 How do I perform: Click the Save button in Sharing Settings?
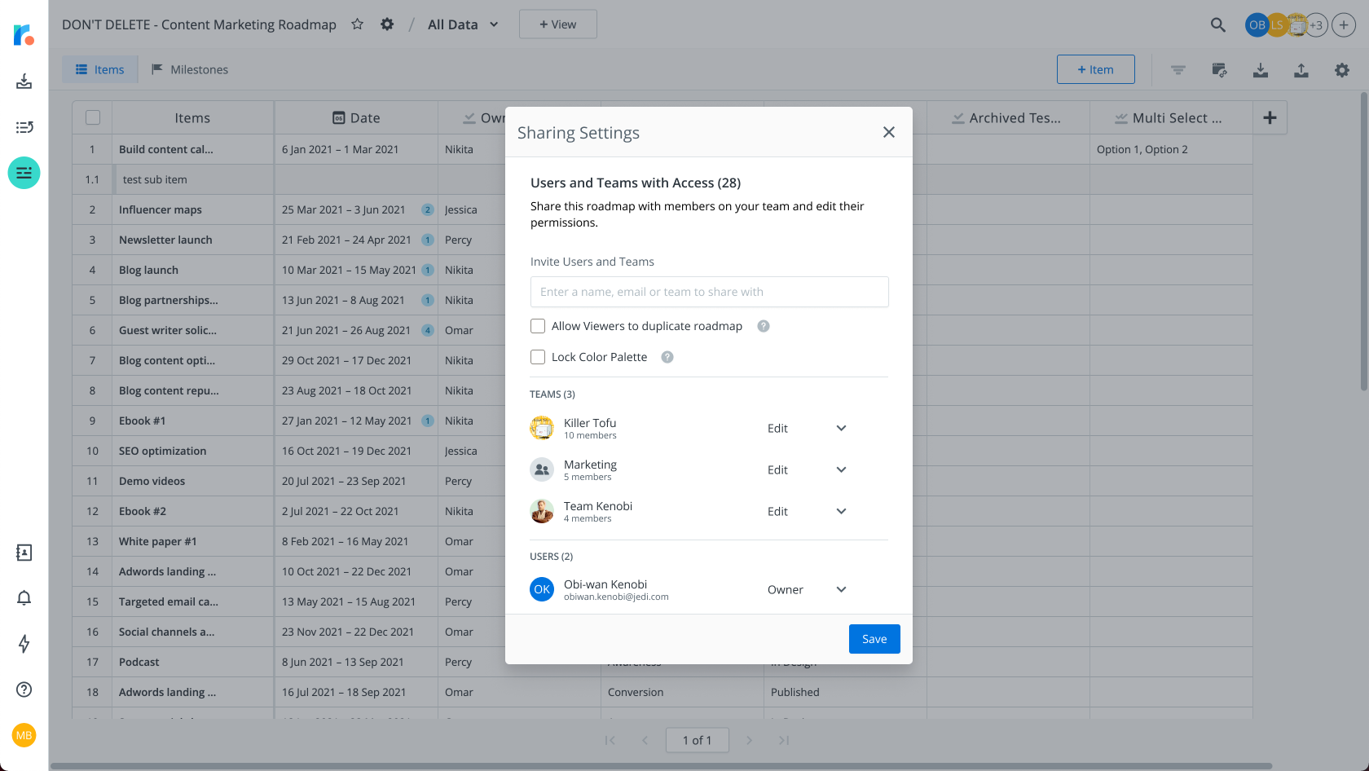[874, 639]
